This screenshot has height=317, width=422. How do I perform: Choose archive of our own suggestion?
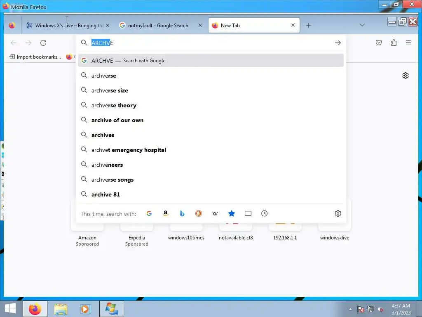(211, 120)
